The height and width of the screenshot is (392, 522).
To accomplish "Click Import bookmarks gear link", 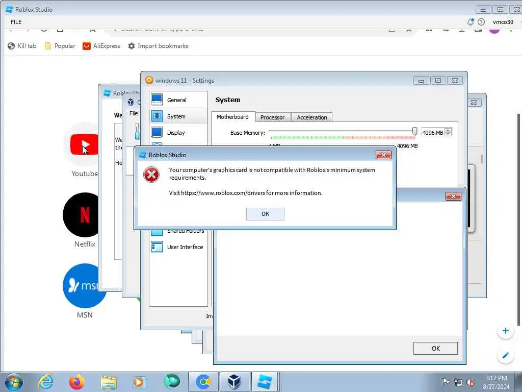I will click(158, 45).
